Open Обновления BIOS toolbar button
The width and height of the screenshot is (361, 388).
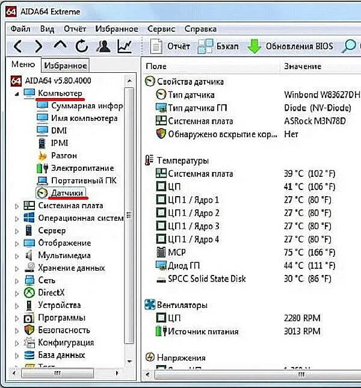click(291, 46)
